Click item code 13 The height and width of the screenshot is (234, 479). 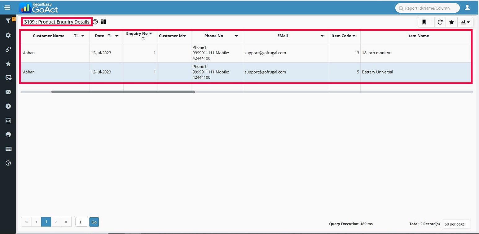[357, 53]
